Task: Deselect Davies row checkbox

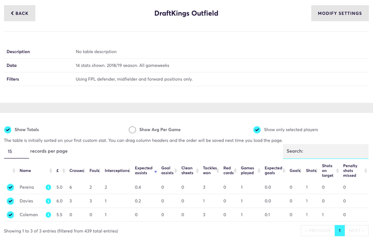Action: [10, 201]
